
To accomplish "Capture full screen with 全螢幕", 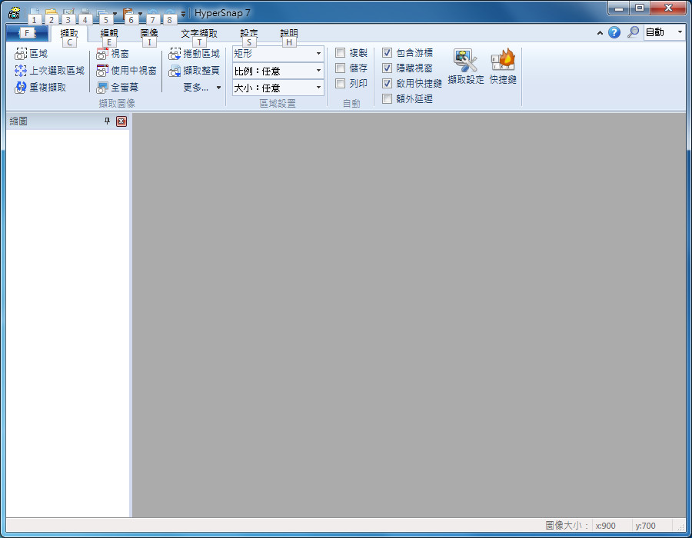I will 118,88.
